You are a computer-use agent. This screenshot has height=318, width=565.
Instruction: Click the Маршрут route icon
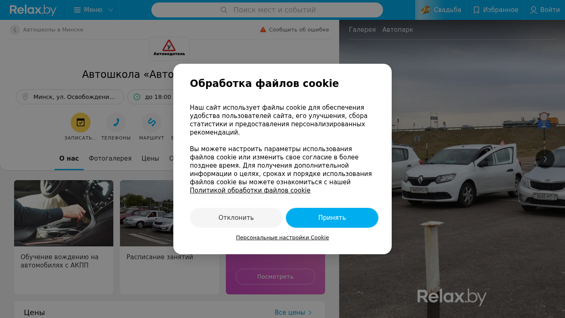152,123
